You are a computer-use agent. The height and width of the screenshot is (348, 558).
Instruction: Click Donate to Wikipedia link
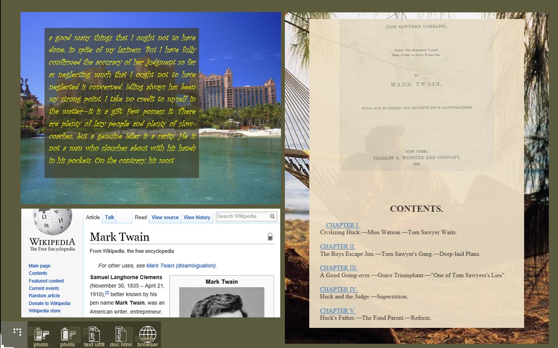pyautogui.click(x=50, y=303)
